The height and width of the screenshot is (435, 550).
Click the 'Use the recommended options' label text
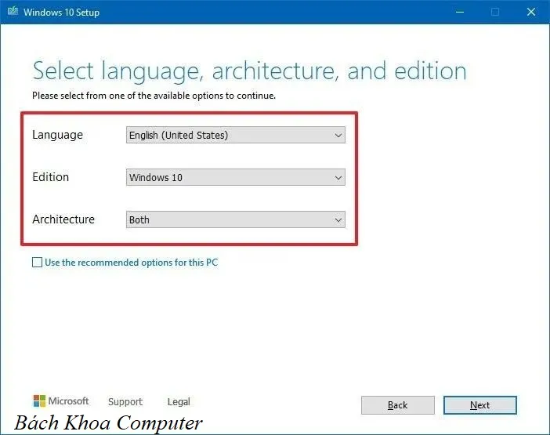(131, 263)
